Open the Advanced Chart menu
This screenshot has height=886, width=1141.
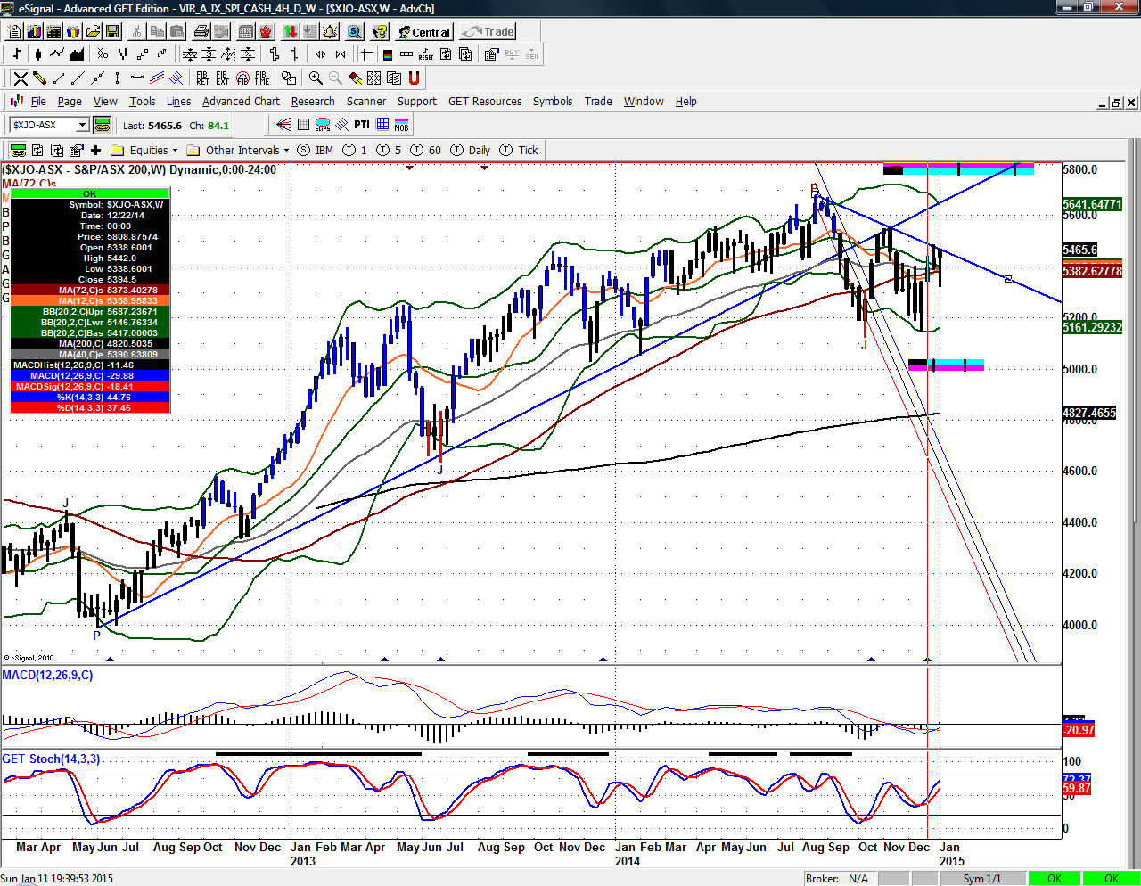click(241, 102)
